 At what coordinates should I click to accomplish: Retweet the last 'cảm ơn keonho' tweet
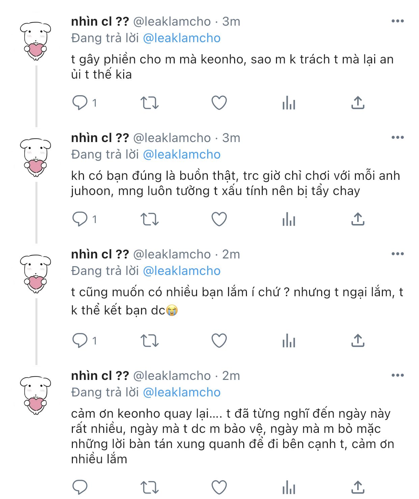[x=149, y=487]
